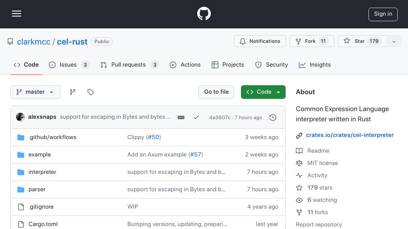The width and height of the screenshot is (408, 229).
Task: Go to GitHub homepage via Octocat logo
Action: click(x=204, y=14)
